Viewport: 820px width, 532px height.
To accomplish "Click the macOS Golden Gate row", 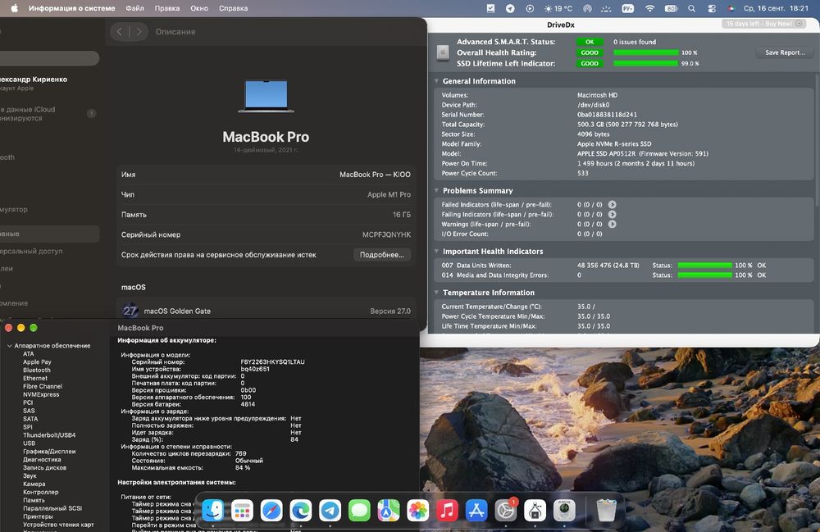I will point(266,311).
